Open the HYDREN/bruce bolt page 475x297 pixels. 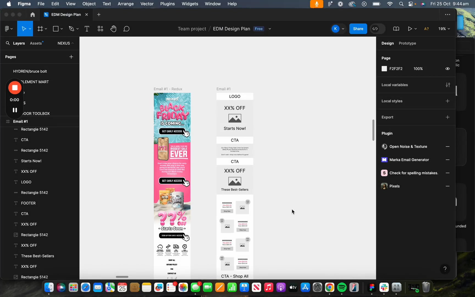click(x=30, y=71)
